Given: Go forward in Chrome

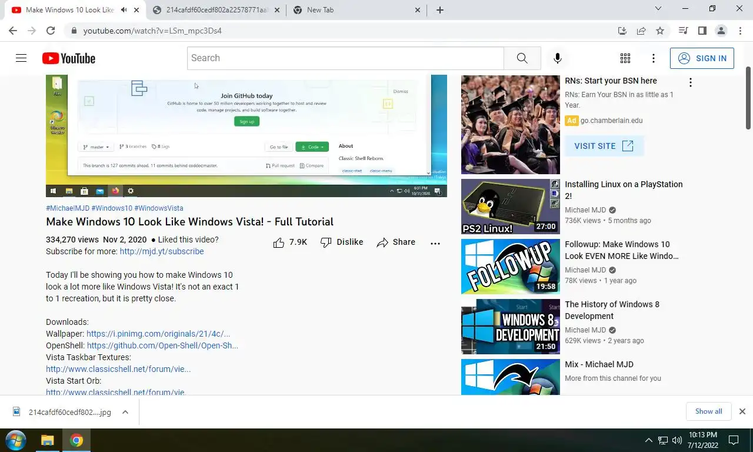Looking at the screenshot, I should point(32,31).
